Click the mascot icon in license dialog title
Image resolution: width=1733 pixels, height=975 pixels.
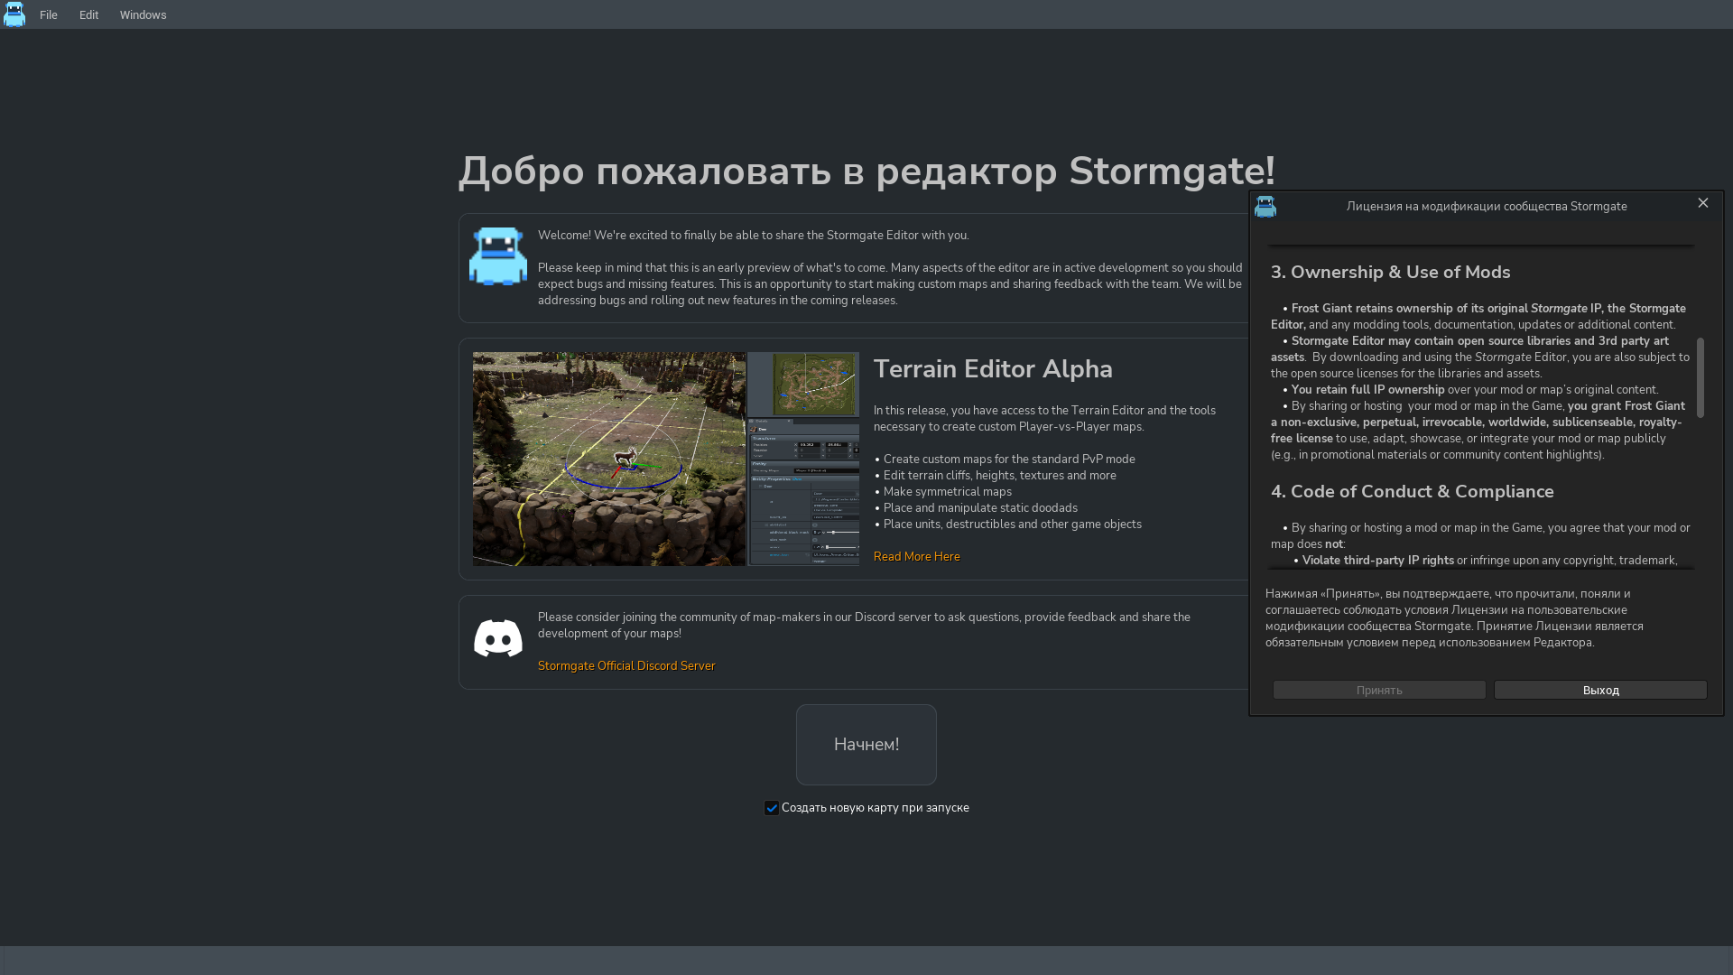(x=1265, y=207)
